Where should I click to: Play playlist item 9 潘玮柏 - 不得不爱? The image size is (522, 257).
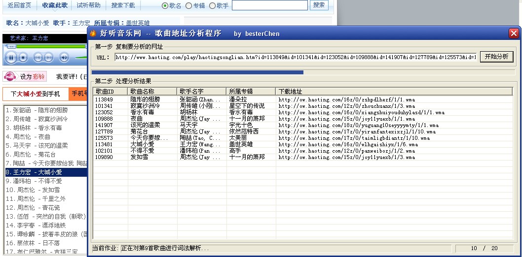pos(45,181)
